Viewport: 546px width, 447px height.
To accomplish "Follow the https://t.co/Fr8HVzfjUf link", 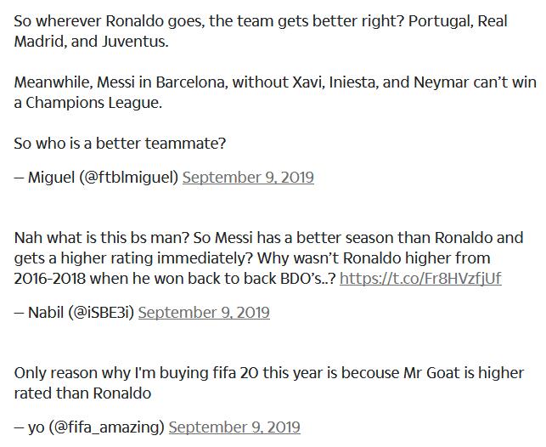I will (420, 279).
